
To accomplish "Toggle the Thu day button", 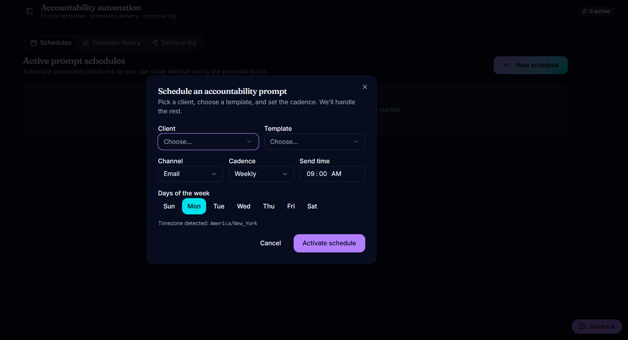I will click(269, 206).
